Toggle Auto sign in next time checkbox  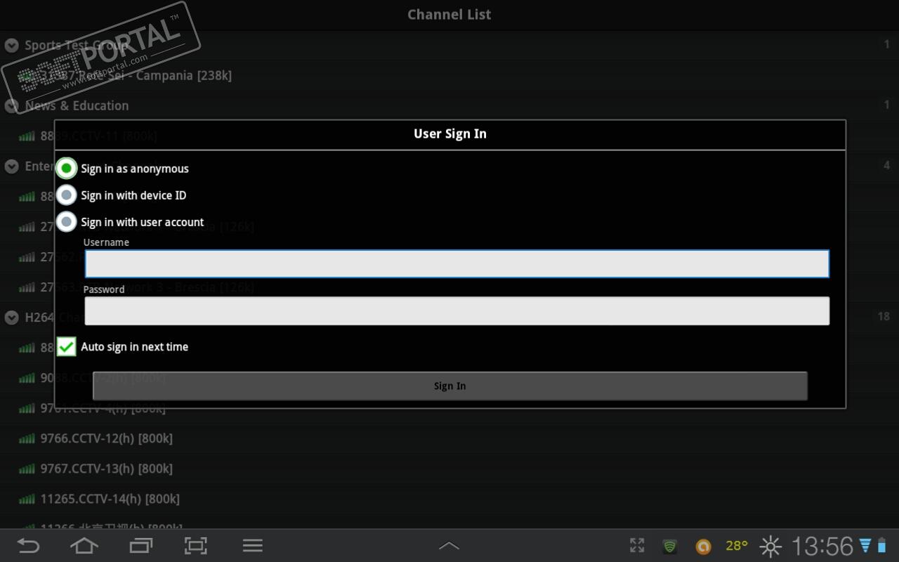click(67, 346)
